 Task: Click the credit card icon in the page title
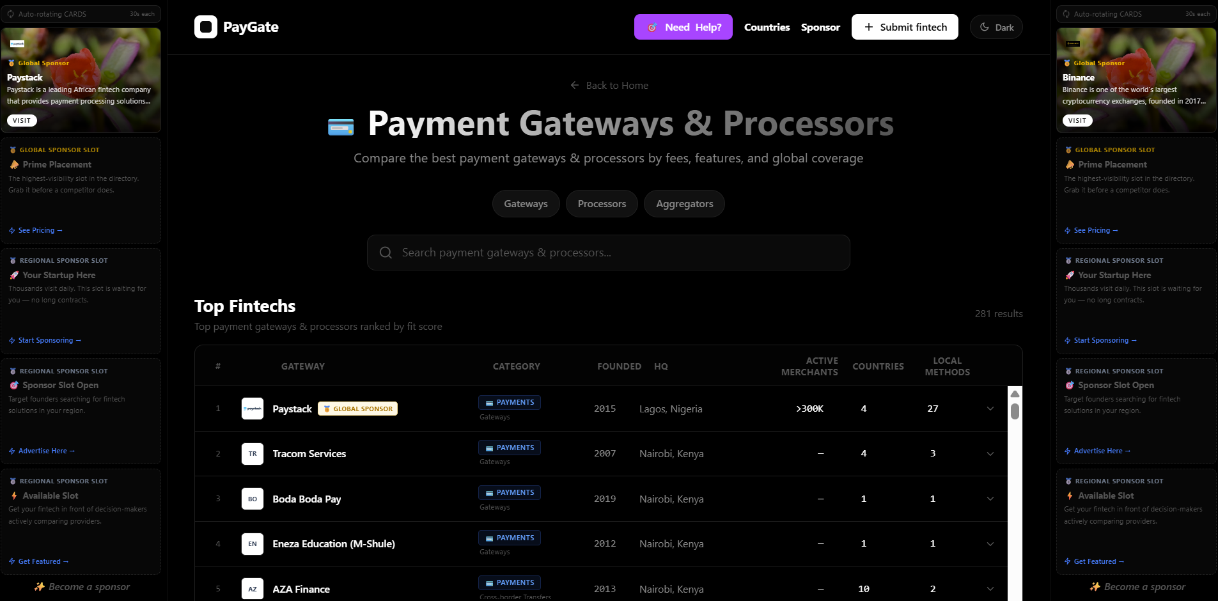pyautogui.click(x=341, y=126)
